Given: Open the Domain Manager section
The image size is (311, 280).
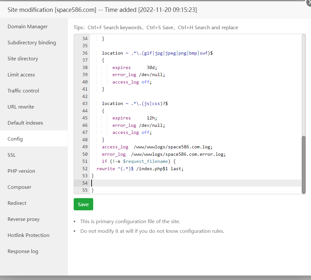Looking at the screenshot, I should coord(28,26).
